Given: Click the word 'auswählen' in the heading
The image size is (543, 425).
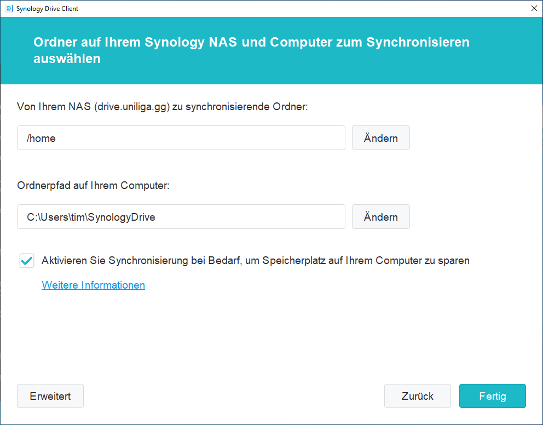Looking at the screenshot, I should (67, 59).
